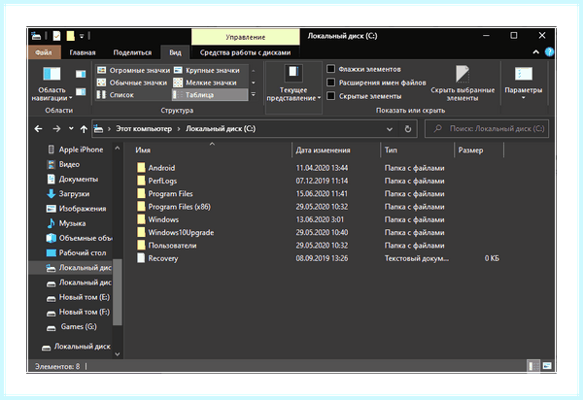Select Огромные значки layout
Viewport: 583px width, 400px height.
pyautogui.click(x=133, y=70)
